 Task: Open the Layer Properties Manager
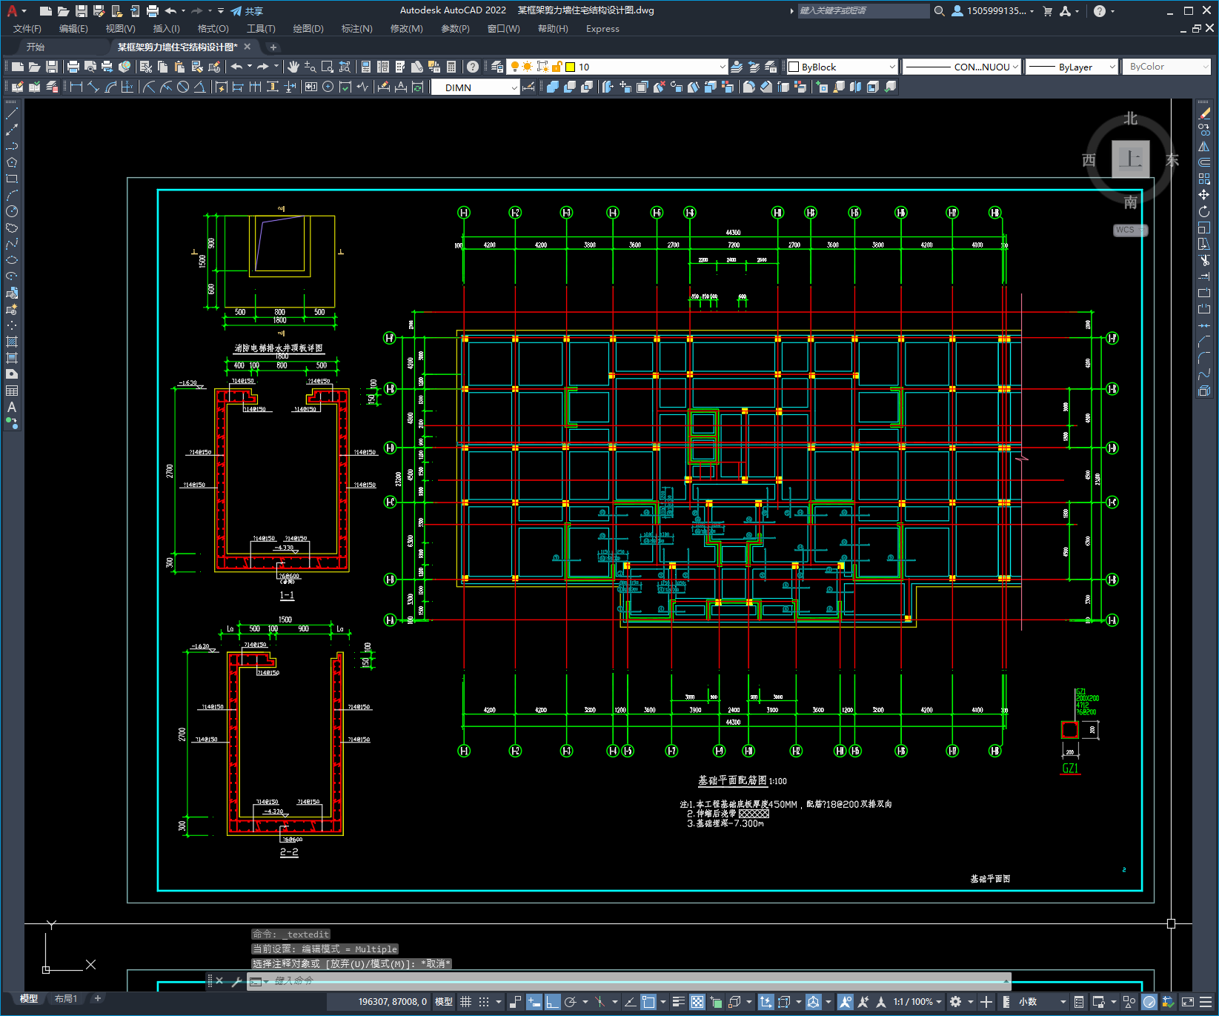point(497,67)
